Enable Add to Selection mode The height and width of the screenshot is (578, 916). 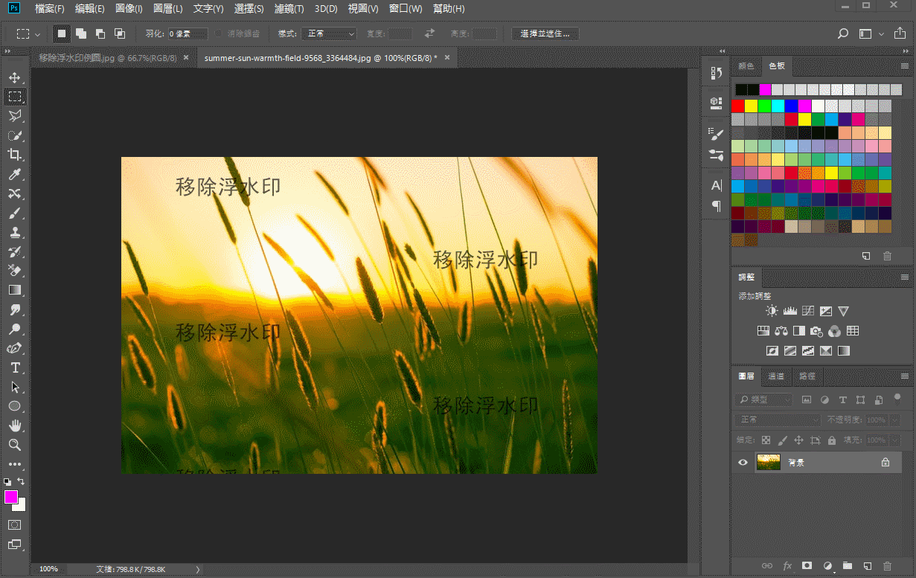80,33
